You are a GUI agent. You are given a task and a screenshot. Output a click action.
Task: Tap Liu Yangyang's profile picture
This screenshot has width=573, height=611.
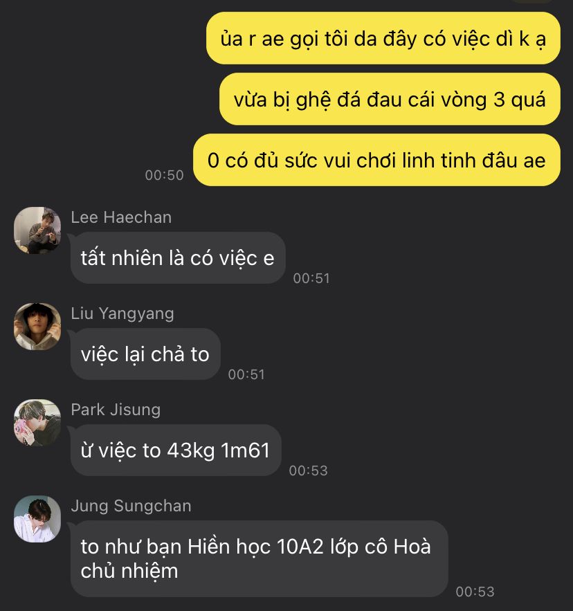[37, 327]
